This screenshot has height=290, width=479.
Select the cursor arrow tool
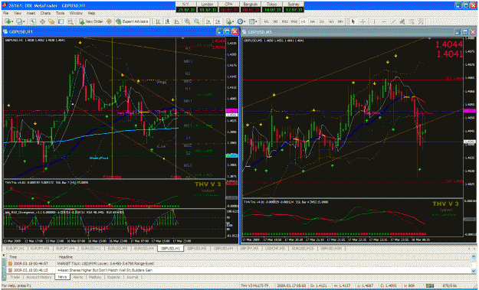click(353, 21)
